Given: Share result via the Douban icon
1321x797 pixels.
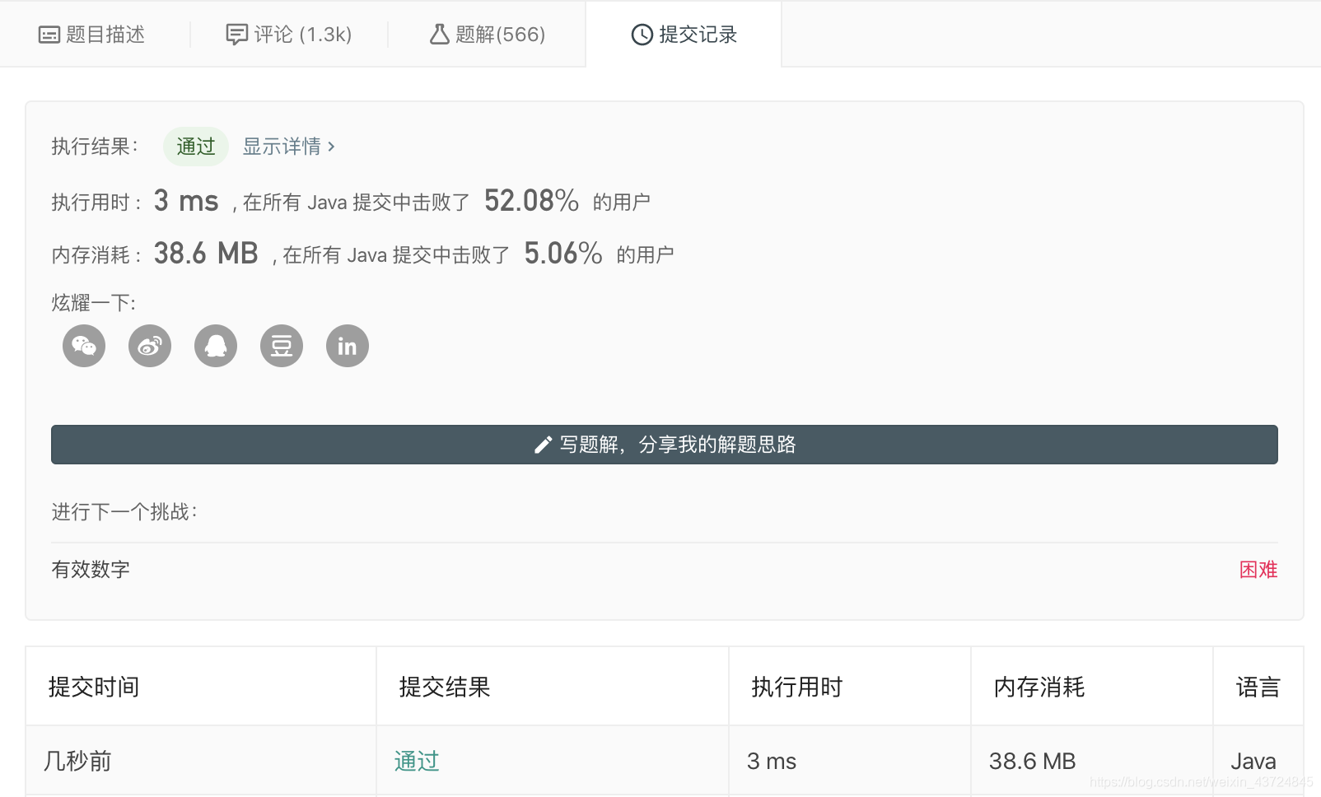Looking at the screenshot, I should click(x=281, y=346).
